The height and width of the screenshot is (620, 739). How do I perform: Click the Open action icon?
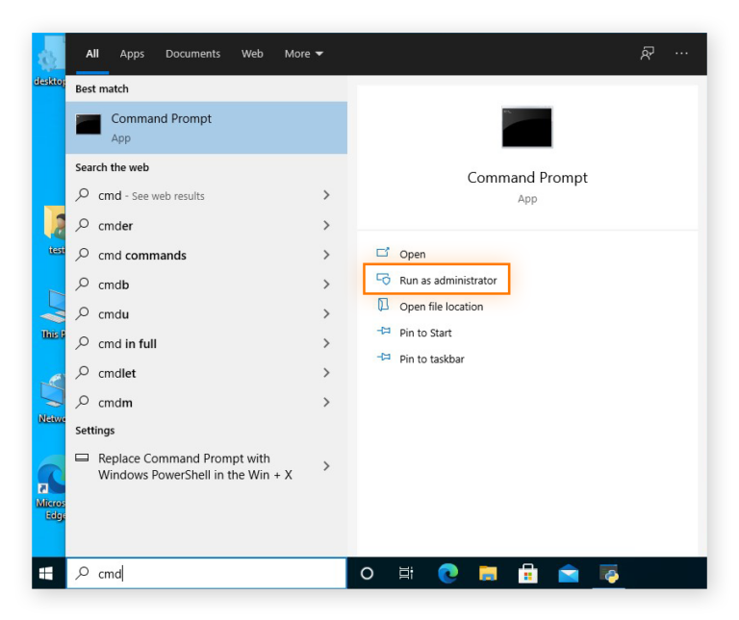tap(383, 253)
